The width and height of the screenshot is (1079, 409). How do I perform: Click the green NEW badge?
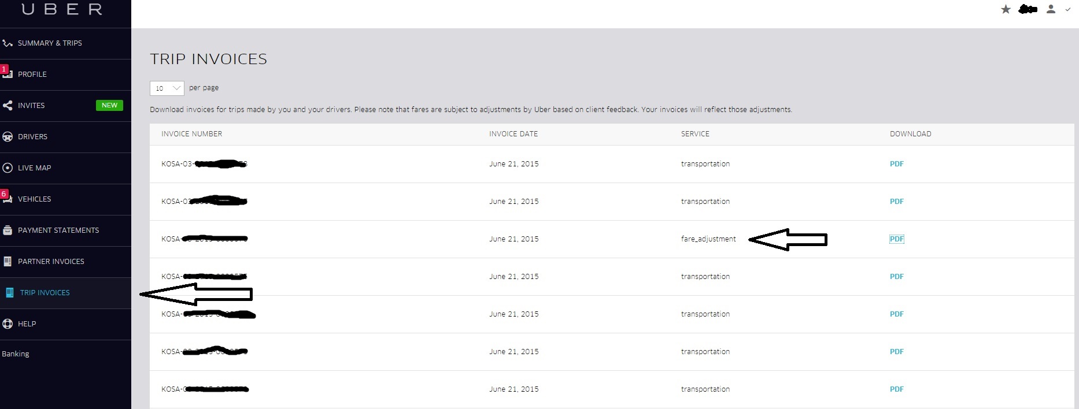(x=109, y=105)
